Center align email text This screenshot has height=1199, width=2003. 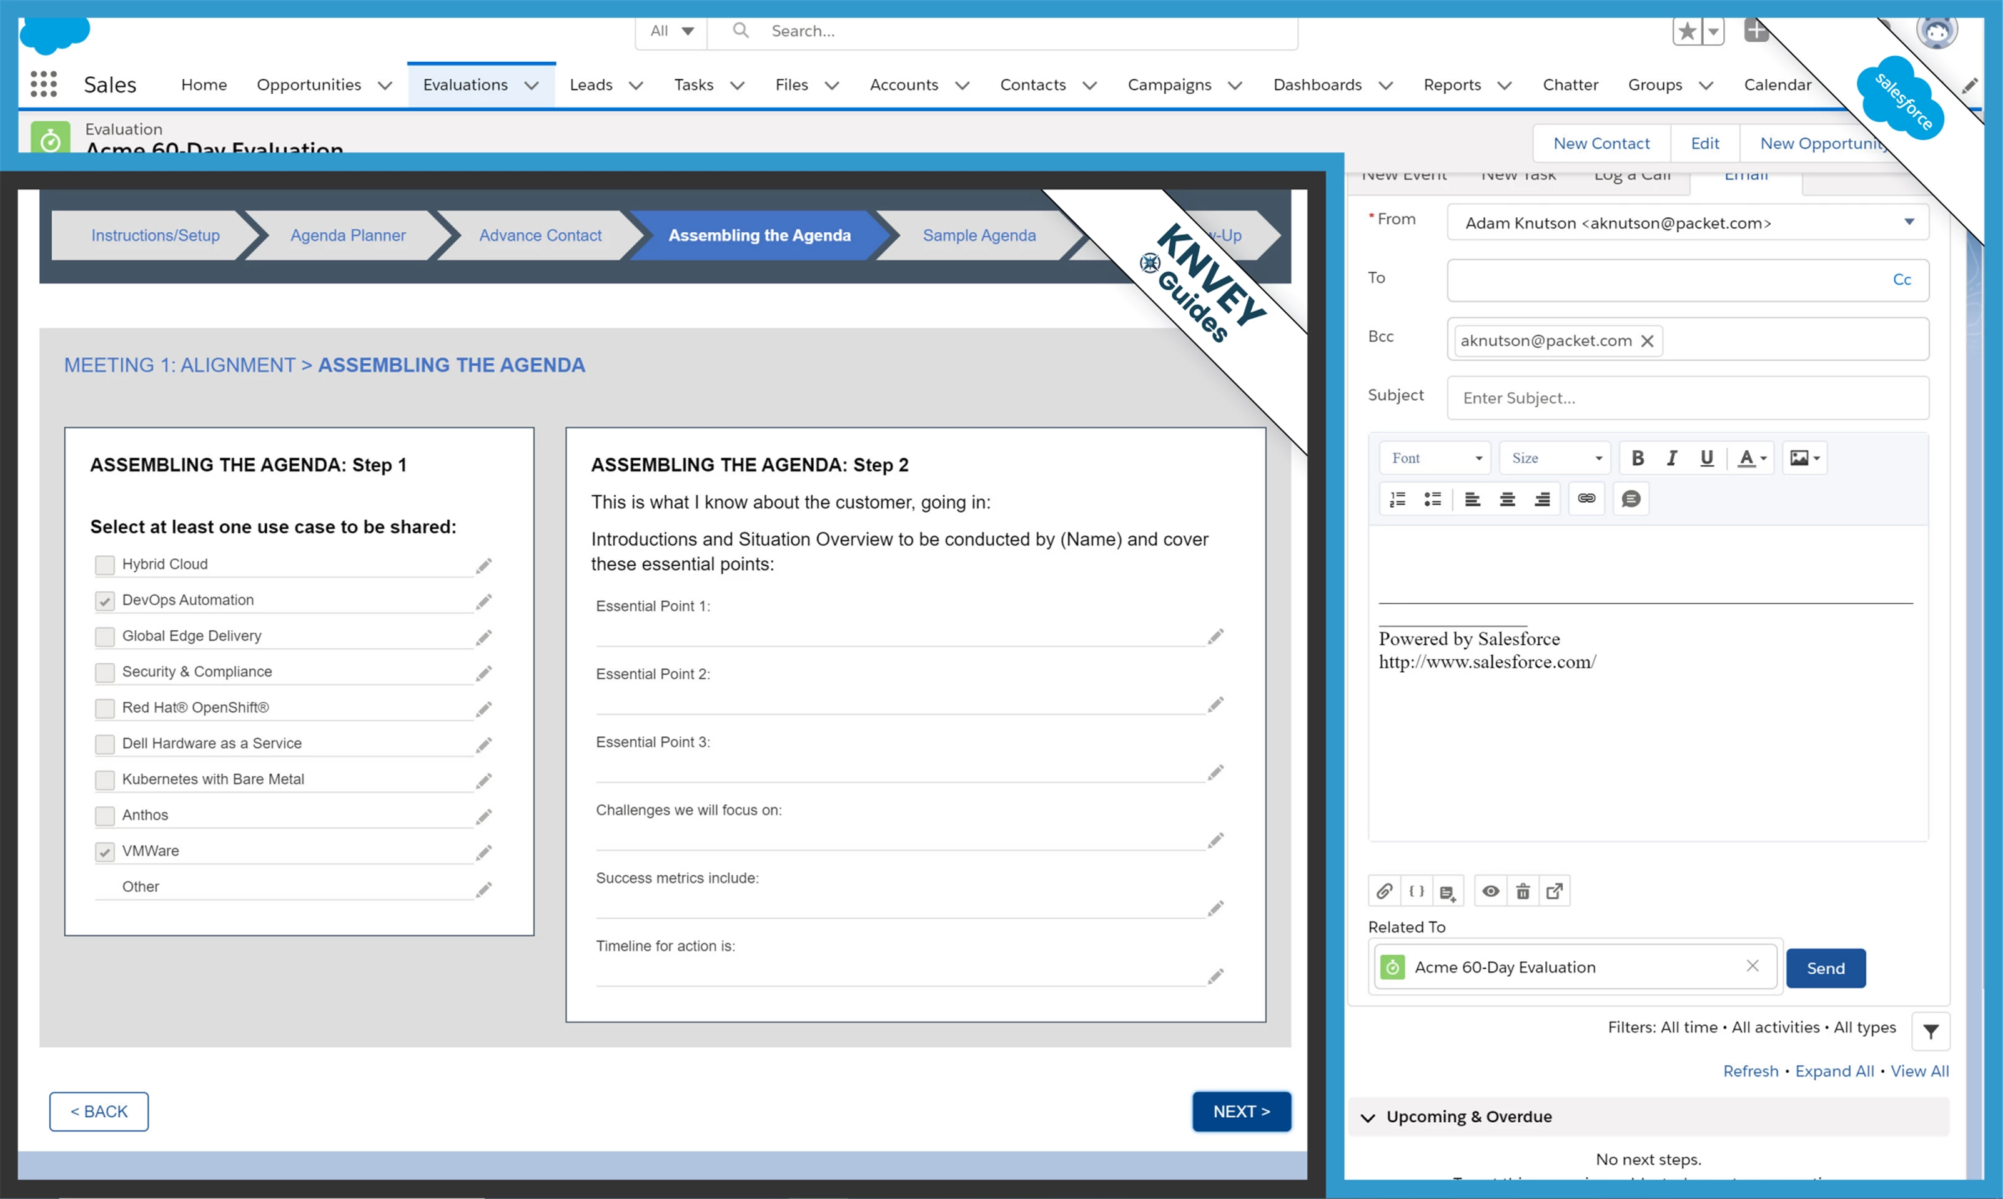tap(1507, 500)
